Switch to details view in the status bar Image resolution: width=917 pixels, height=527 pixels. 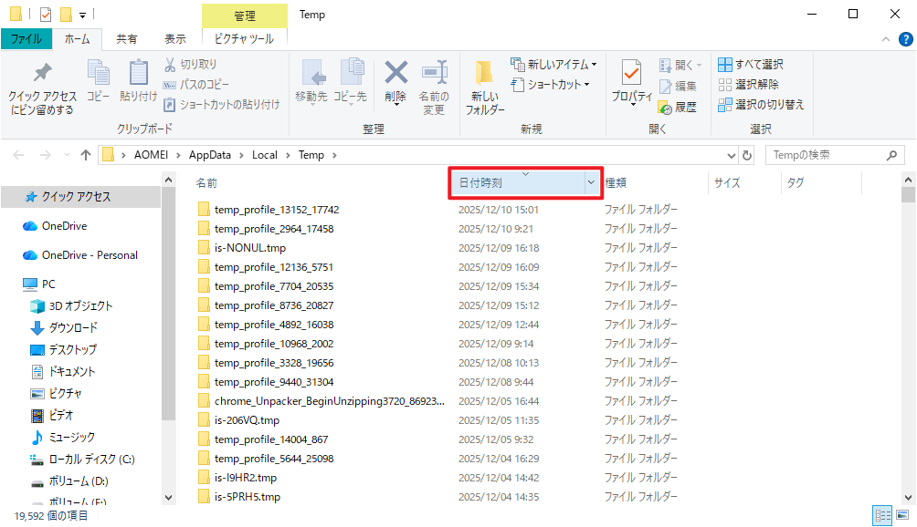point(883,515)
